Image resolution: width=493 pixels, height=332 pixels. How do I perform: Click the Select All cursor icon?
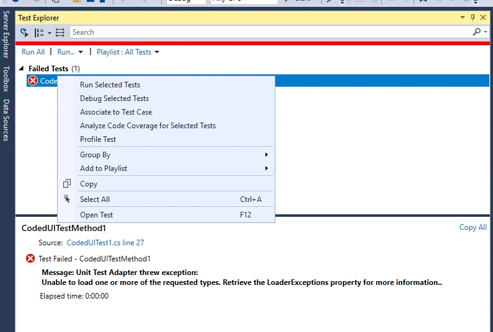pos(67,198)
